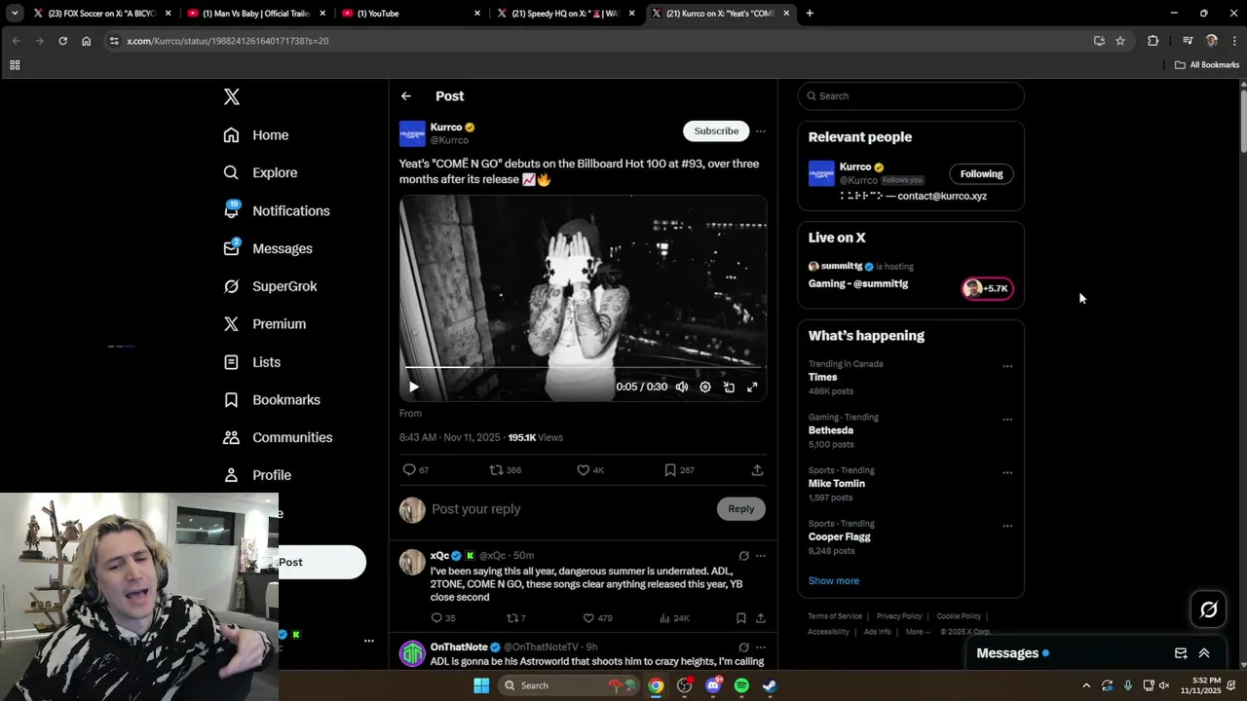This screenshot has width=1247, height=701.
Task: Open more options for Mike Tomlin trend
Action: [1007, 473]
